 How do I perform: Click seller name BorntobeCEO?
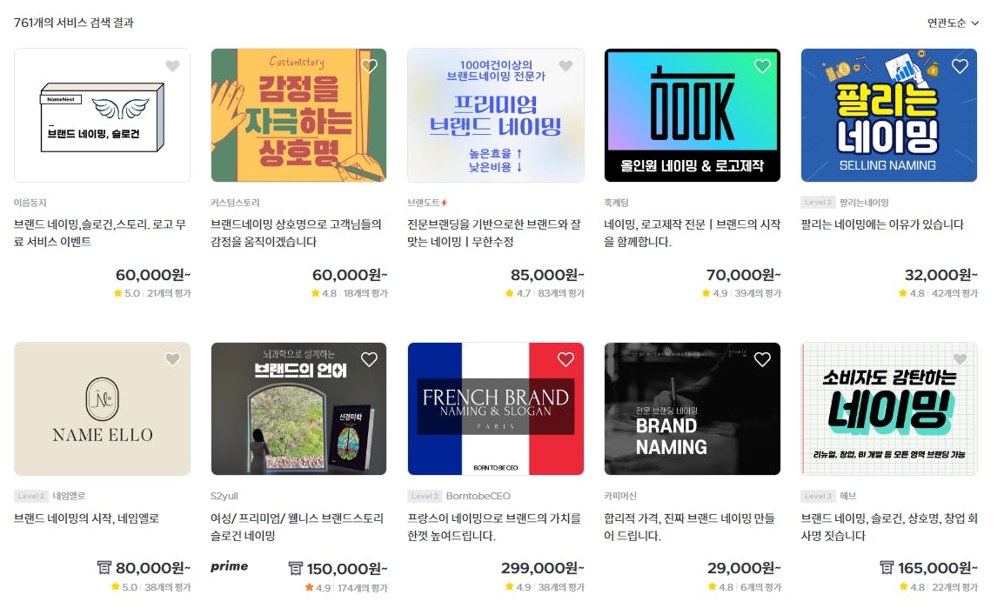coord(478,496)
